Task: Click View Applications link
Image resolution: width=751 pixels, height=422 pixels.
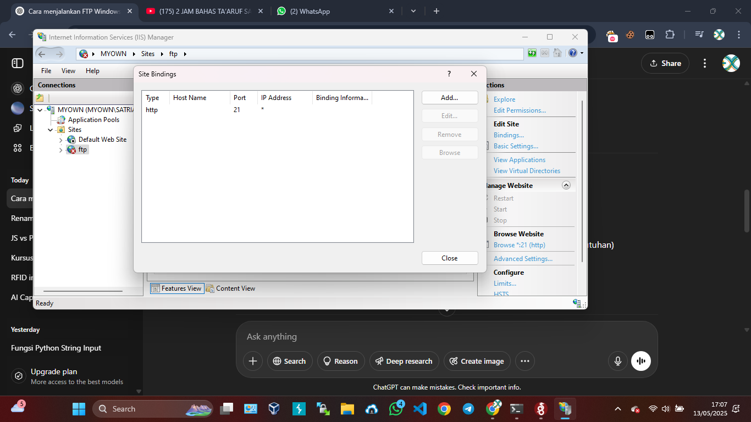Action: pyautogui.click(x=520, y=160)
